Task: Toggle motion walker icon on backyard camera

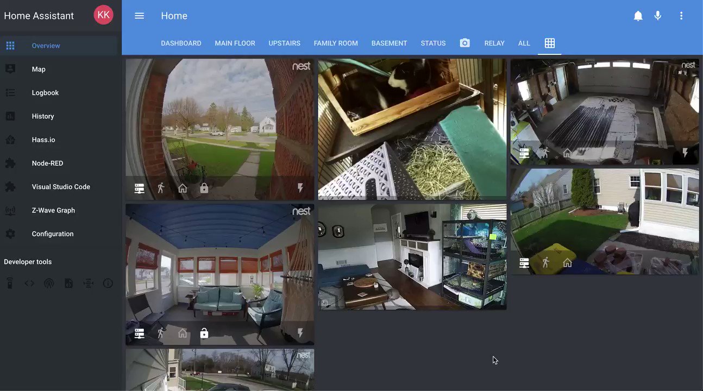Action: point(545,263)
